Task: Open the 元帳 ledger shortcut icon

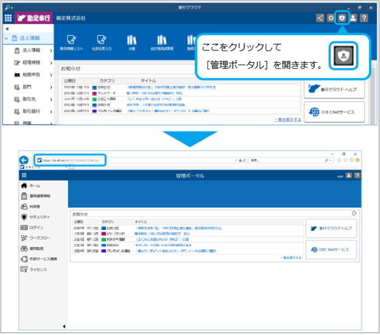Action: pos(132,43)
